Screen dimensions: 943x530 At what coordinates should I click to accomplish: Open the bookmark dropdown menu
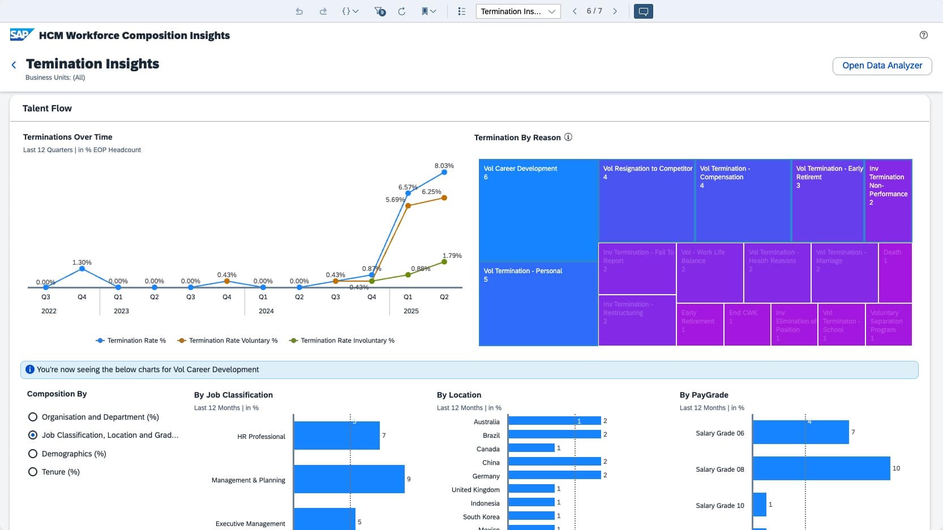pyautogui.click(x=428, y=11)
